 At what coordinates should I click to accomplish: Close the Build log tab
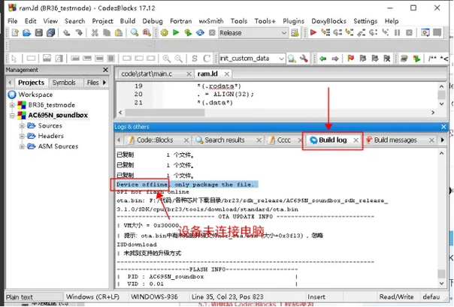point(356,140)
